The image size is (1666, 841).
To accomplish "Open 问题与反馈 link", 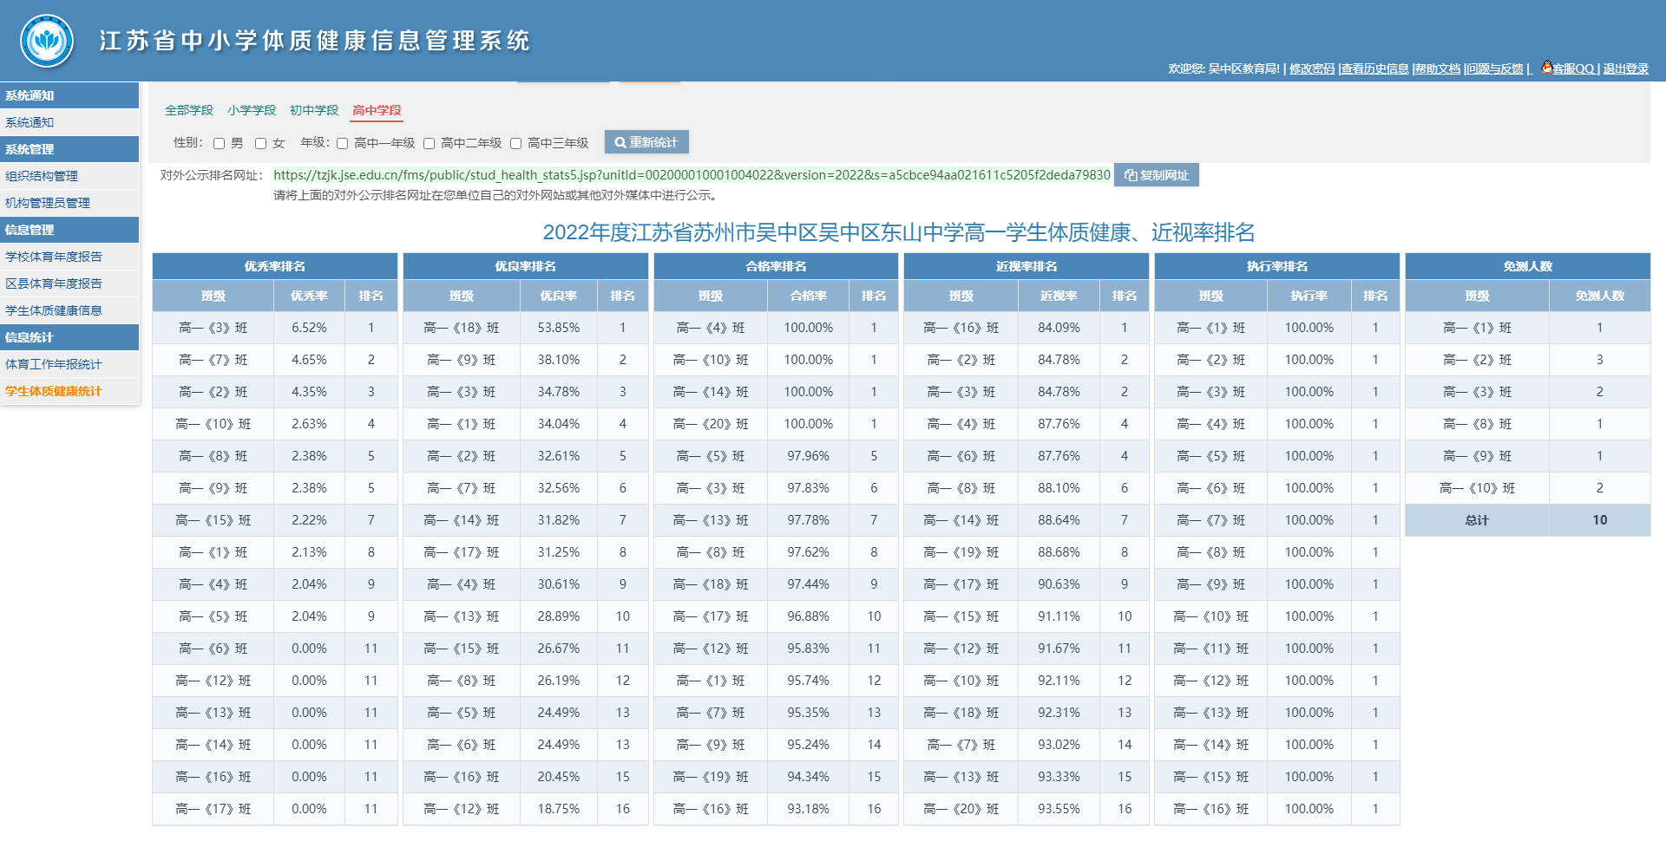I will point(1495,68).
